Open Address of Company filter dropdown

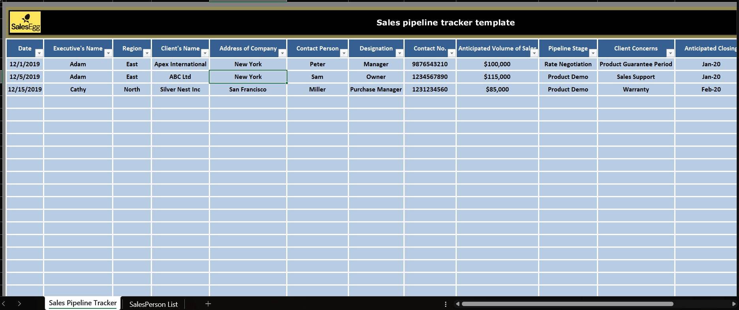(282, 53)
